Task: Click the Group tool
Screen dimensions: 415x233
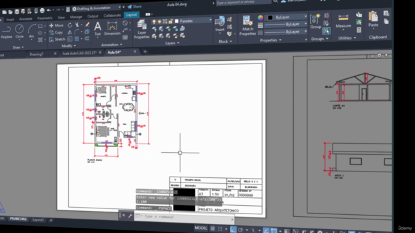Action: coord(315,21)
